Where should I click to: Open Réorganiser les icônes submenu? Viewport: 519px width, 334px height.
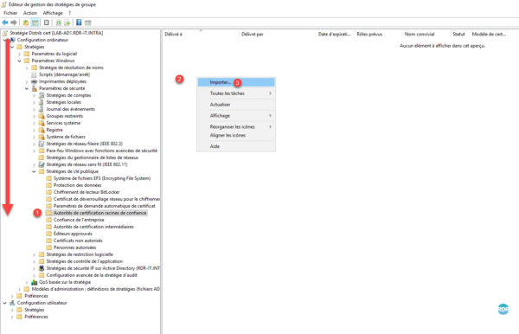point(236,127)
